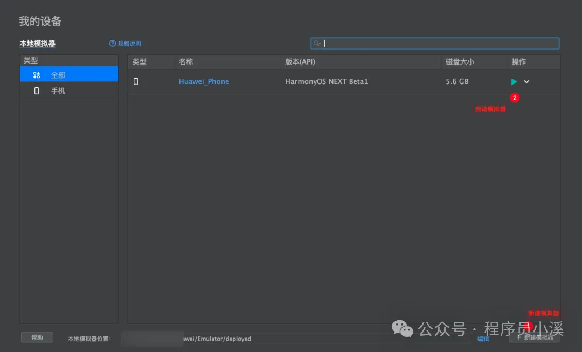Select the 手机 category in the type list
Image resolution: width=582 pixels, height=352 pixels.
(x=69, y=91)
